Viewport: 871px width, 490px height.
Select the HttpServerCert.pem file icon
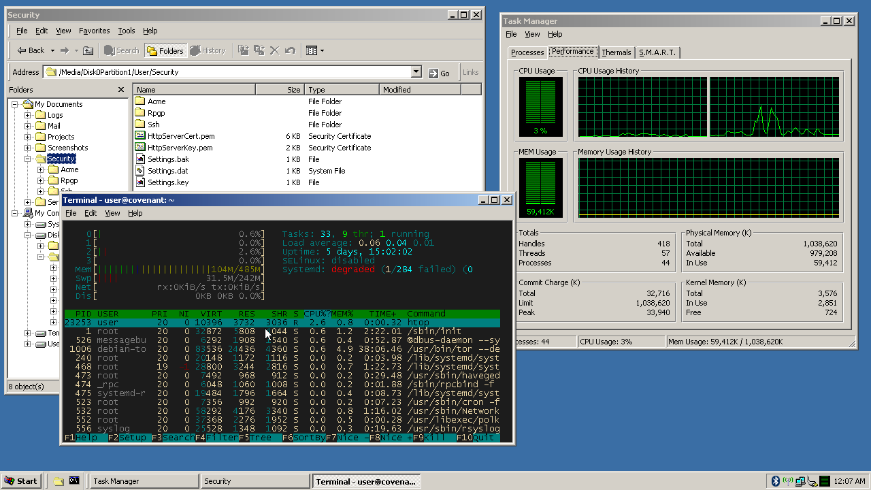(x=140, y=136)
